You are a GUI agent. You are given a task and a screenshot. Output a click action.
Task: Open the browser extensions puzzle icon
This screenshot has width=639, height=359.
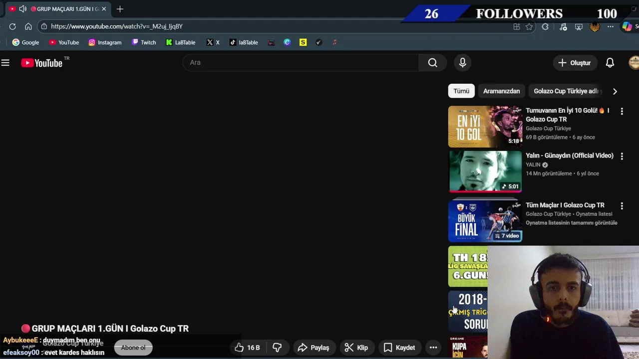coord(545,27)
